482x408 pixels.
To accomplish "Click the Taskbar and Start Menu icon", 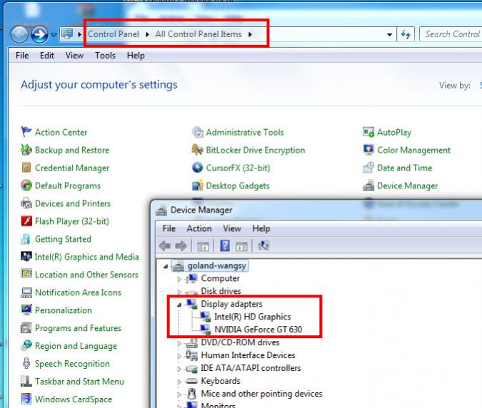I will click(26, 382).
